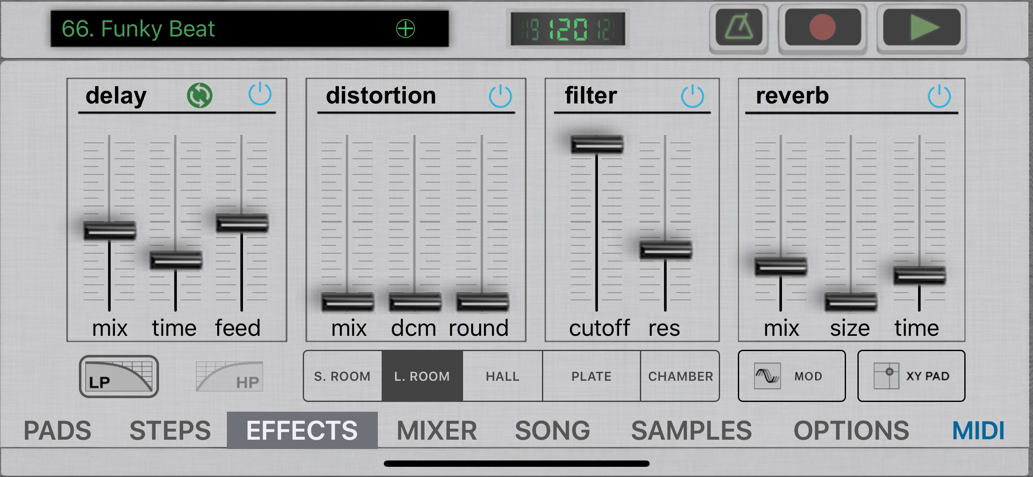Screen dimensions: 1033x477
Task: Click the filter res slider handle
Action: (665, 250)
